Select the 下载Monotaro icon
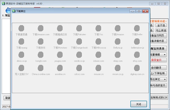This screenshot has width=170, height=110. pyautogui.click(x=60, y=41)
